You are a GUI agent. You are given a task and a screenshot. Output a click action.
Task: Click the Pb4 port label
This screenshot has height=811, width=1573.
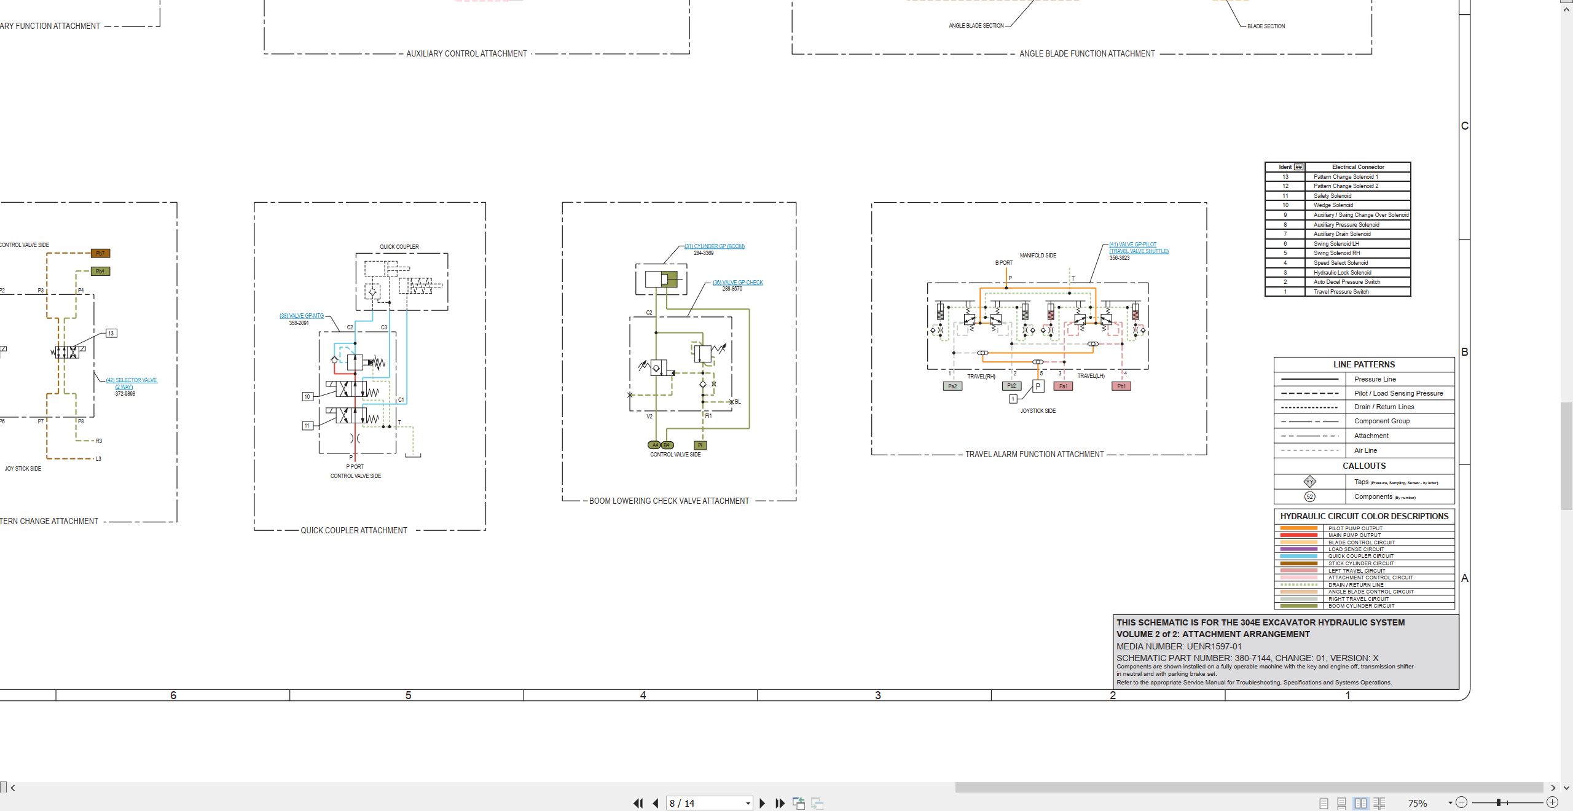pos(100,271)
